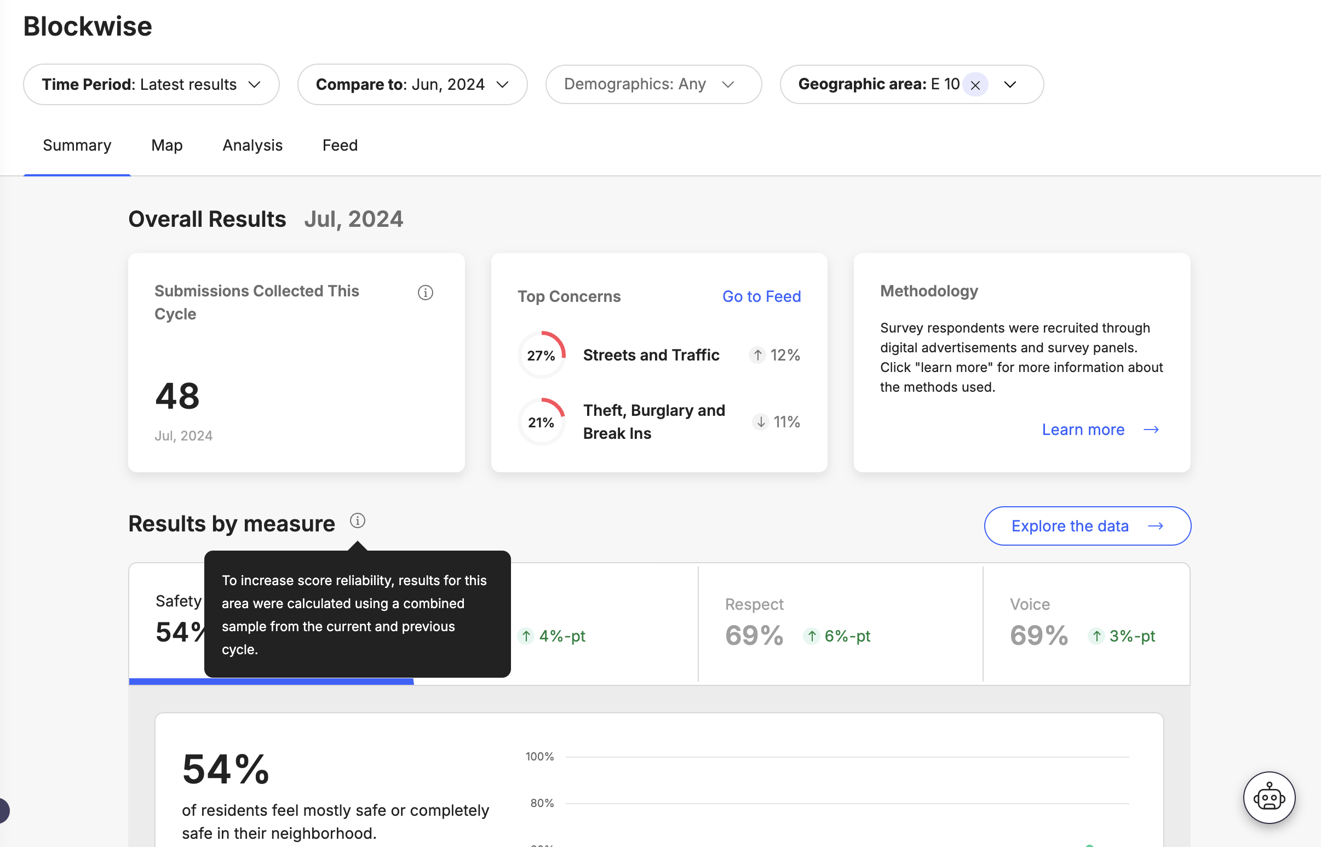The image size is (1321, 847).
Task: Switch to the Analysis tab
Action: (x=252, y=145)
